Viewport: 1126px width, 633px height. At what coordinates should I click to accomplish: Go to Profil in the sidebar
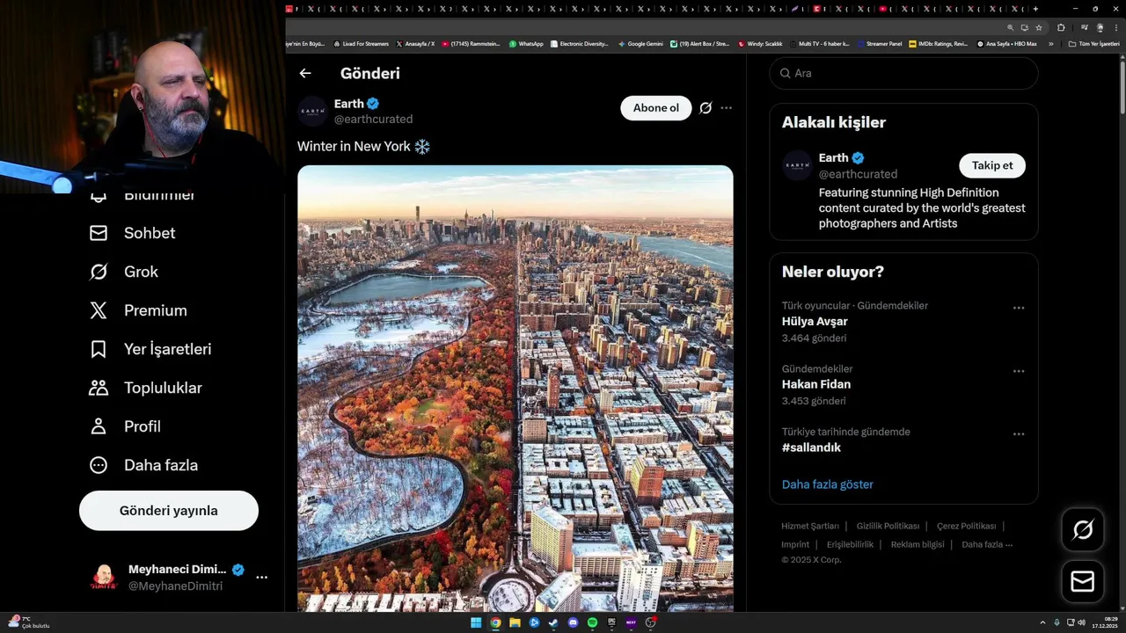click(x=125, y=426)
